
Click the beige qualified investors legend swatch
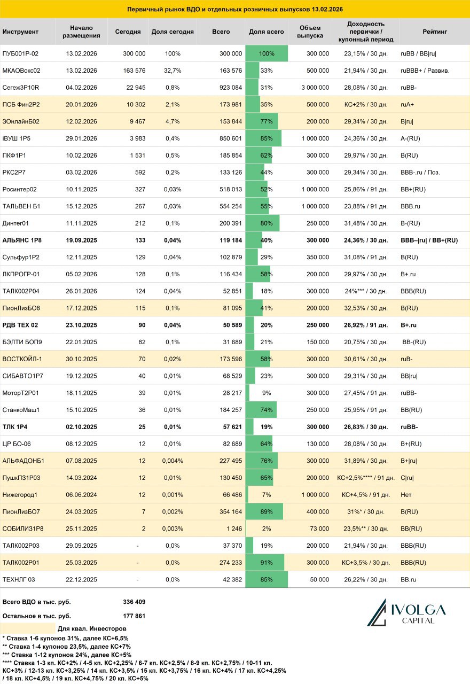point(28,628)
